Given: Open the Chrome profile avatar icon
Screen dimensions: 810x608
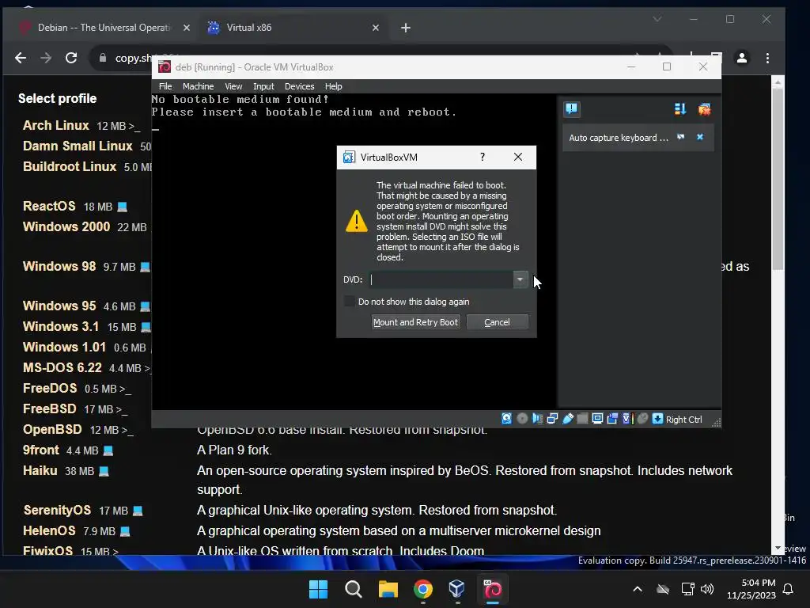Looking at the screenshot, I should [x=742, y=58].
